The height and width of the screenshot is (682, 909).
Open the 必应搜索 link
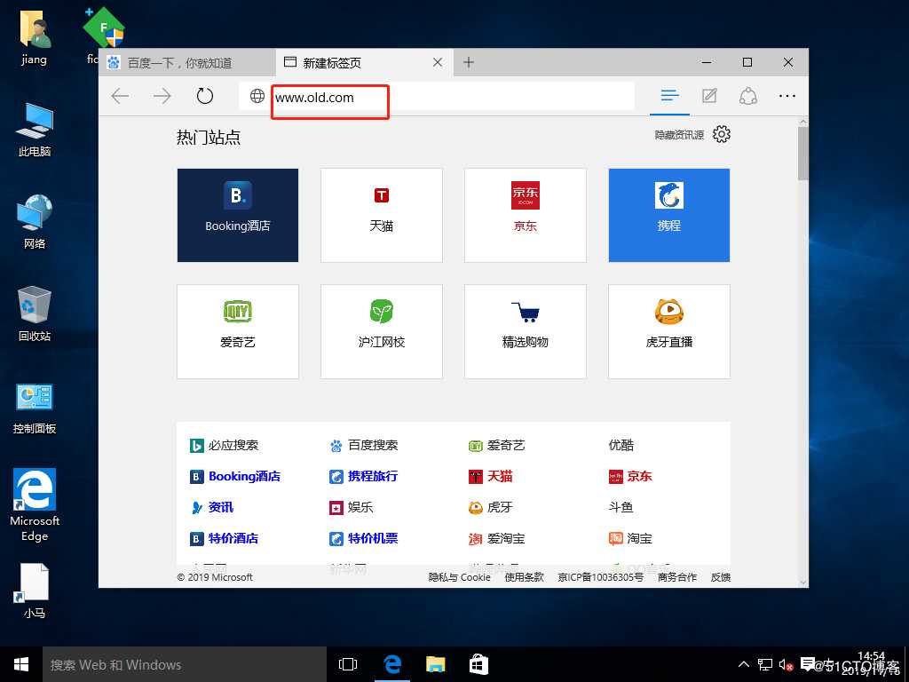click(x=225, y=446)
